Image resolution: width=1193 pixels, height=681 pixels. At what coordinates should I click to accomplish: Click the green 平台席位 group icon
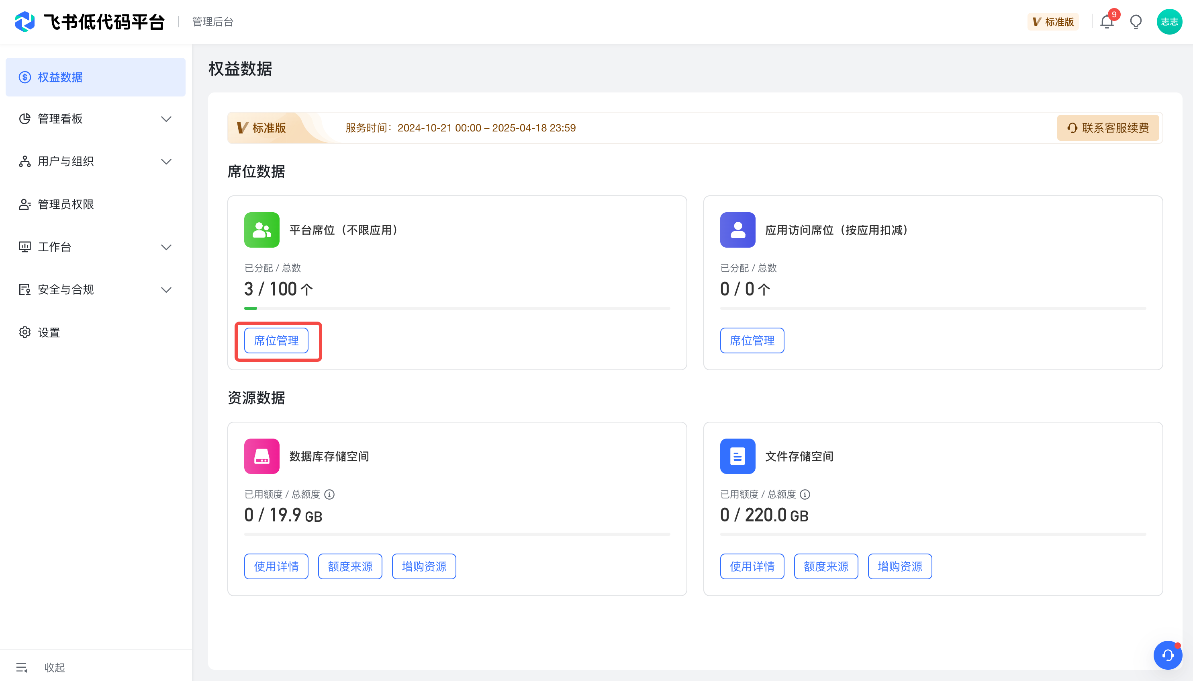[261, 230]
